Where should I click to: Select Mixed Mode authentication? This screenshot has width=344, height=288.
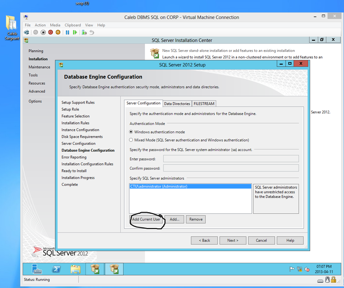pos(131,140)
